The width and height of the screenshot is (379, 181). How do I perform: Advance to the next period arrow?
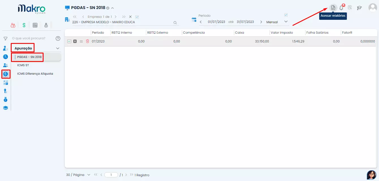(261, 22)
